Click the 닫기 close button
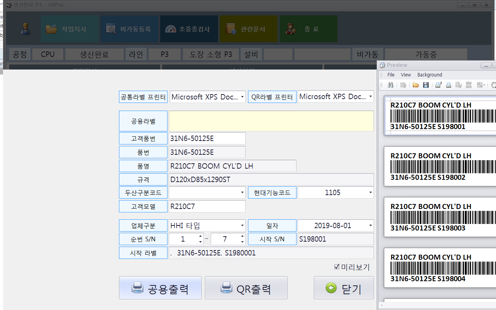The image size is (496, 310). (344, 288)
